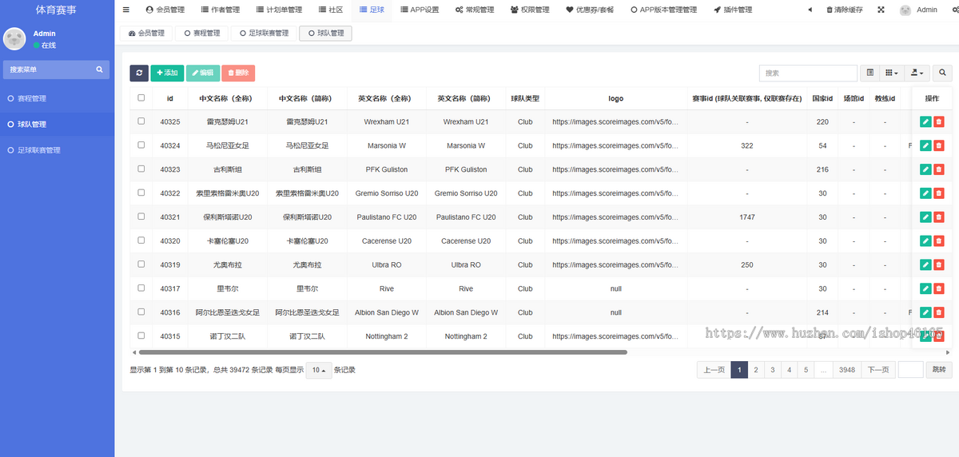Open 足球联赛管理 in the sidebar
Viewport: 959px width, 457px height.
(x=39, y=150)
